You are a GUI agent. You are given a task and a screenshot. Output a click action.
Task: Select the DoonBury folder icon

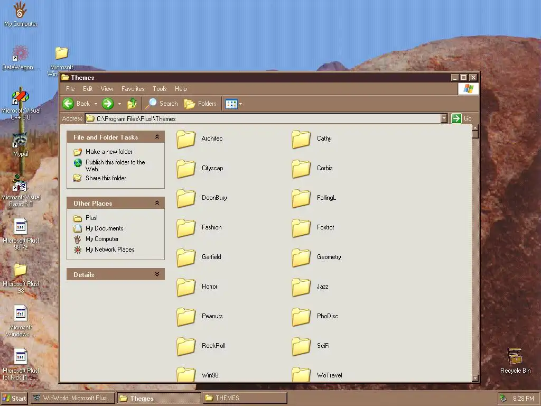186,198
